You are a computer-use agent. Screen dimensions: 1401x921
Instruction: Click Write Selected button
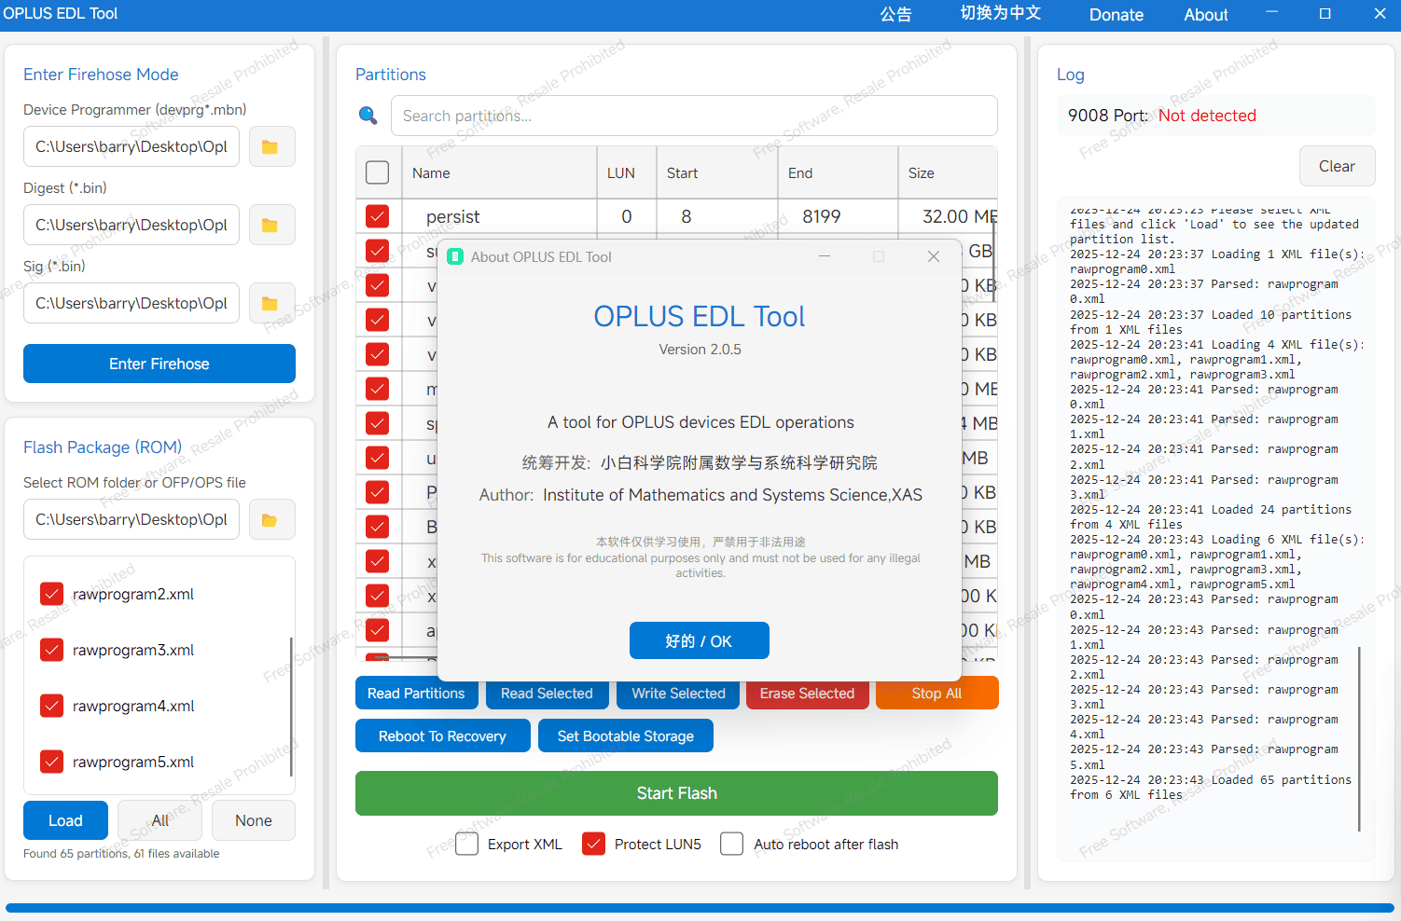[678, 693]
